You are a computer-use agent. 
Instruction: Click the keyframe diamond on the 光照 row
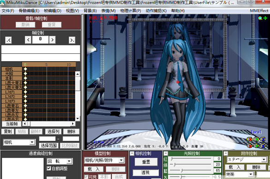pyautogui.click(x=25, y=74)
